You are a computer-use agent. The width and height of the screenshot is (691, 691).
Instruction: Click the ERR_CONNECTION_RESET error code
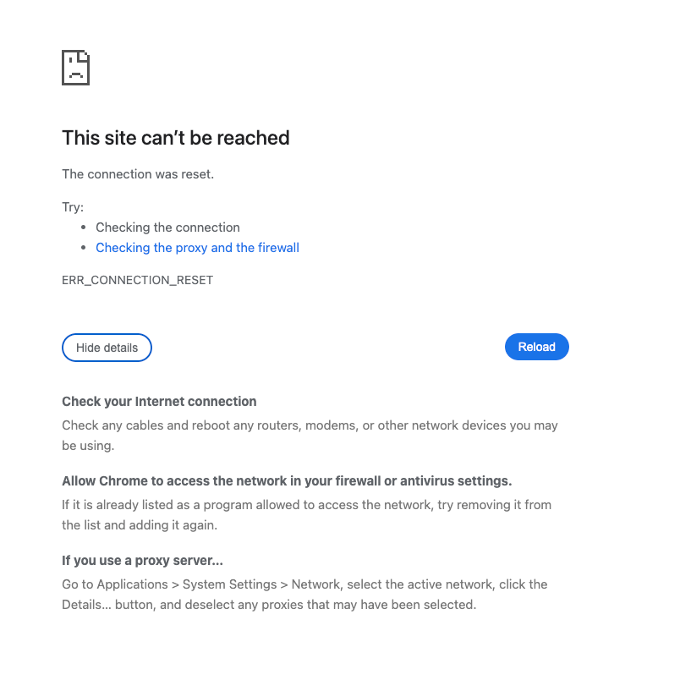click(137, 280)
